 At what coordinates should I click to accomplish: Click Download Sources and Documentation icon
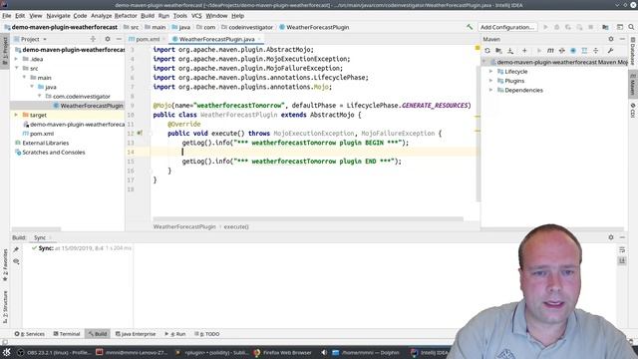pos(510,51)
